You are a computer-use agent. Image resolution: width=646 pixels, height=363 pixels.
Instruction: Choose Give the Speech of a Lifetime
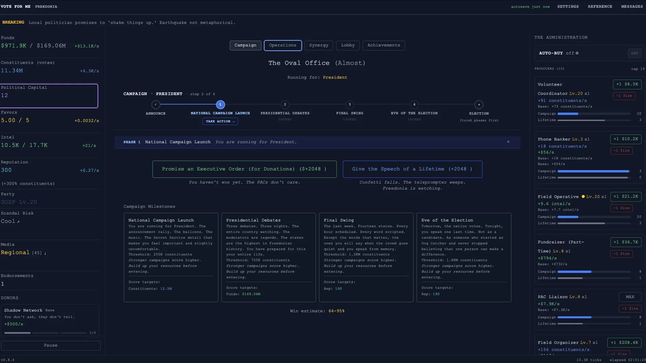pyautogui.click(x=412, y=169)
